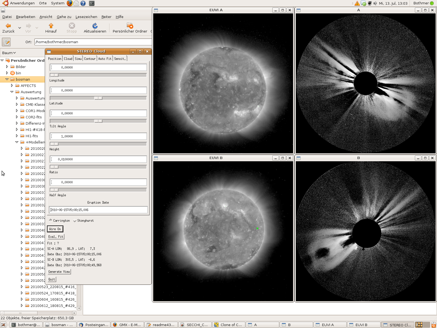Click the Bothmer user status icon

pyautogui.click(x=432, y=3)
